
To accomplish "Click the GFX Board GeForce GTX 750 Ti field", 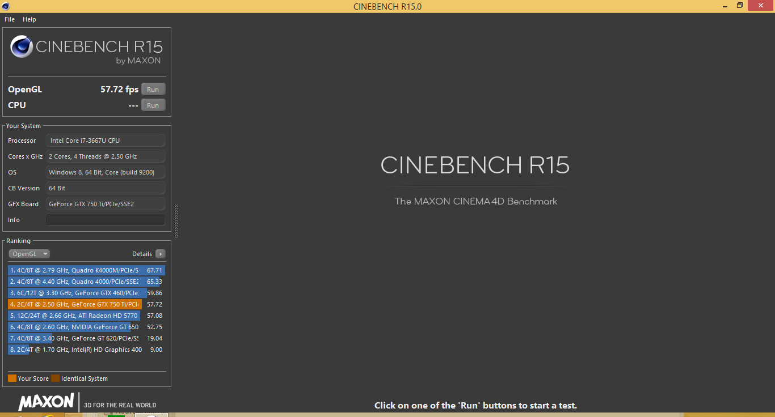I will click(x=106, y=204).
